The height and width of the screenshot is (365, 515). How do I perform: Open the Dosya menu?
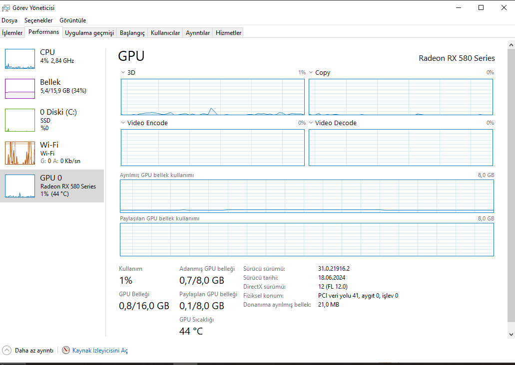point(9,20)
